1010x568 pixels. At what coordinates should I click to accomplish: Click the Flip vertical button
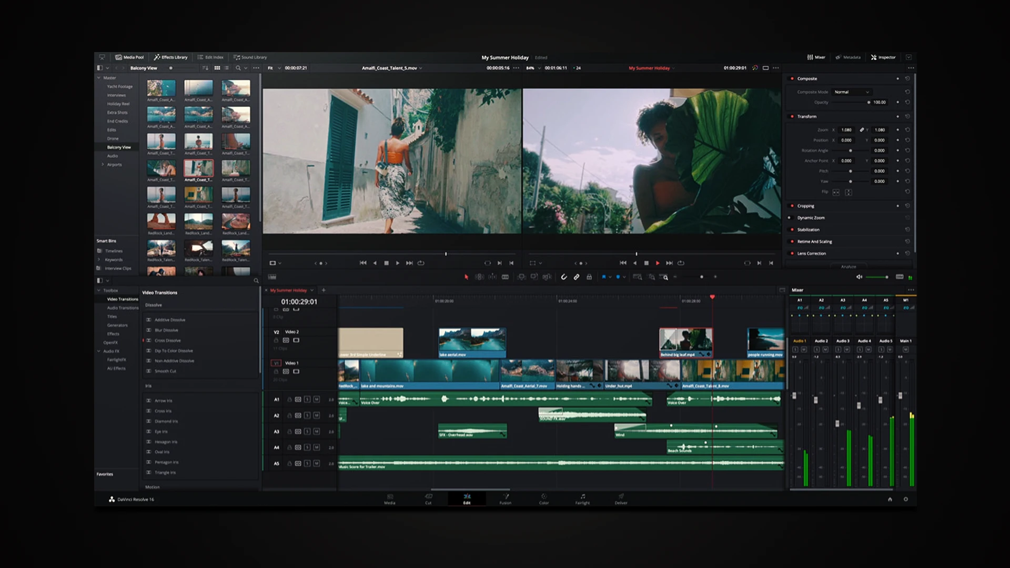pos(849,192)
